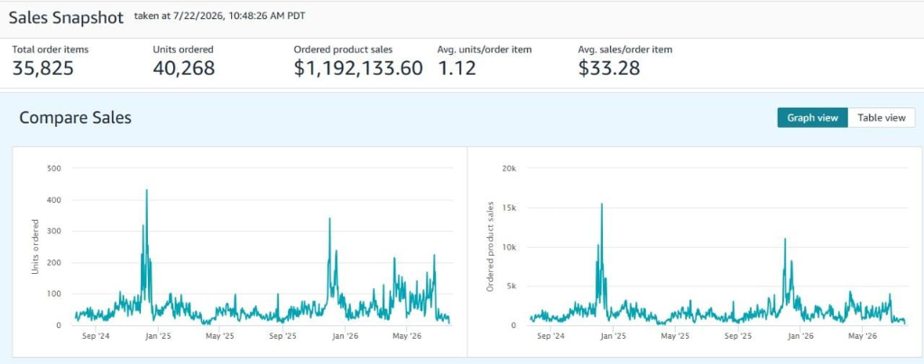Select the Ordered product sales value $1,192,133.60
The image size is (924, 364).
tap(358, 68)
